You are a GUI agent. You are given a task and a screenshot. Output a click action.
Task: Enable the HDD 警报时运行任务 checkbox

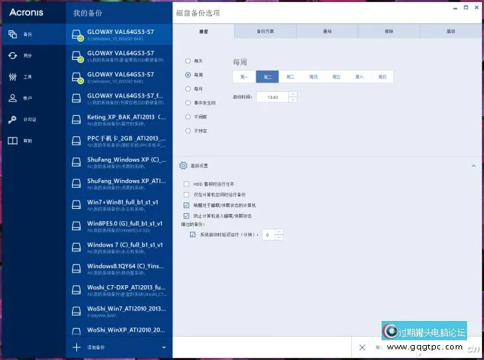click(187, 184)
